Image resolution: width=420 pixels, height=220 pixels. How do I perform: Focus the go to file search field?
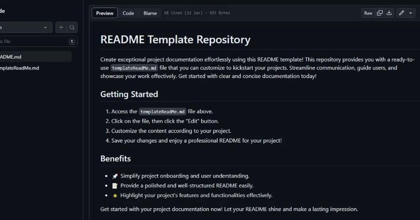tap(38, 41)
